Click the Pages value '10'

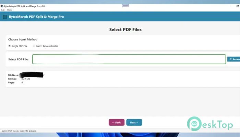pyautogui.click(x=22, y=83)
